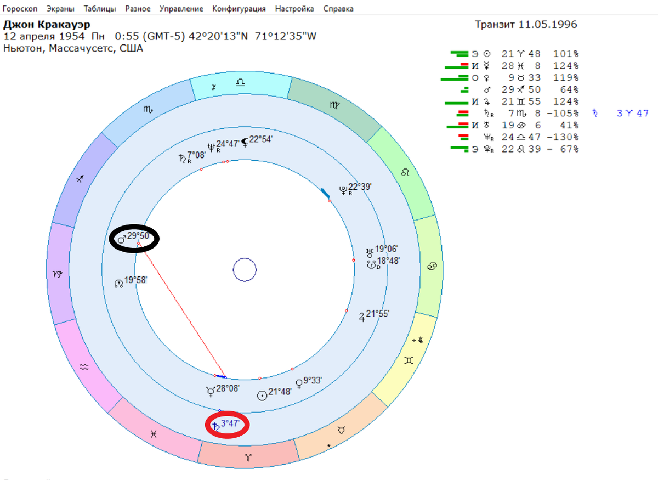Click the Aquarius sign in the zodiac ring

pos(83,366)
